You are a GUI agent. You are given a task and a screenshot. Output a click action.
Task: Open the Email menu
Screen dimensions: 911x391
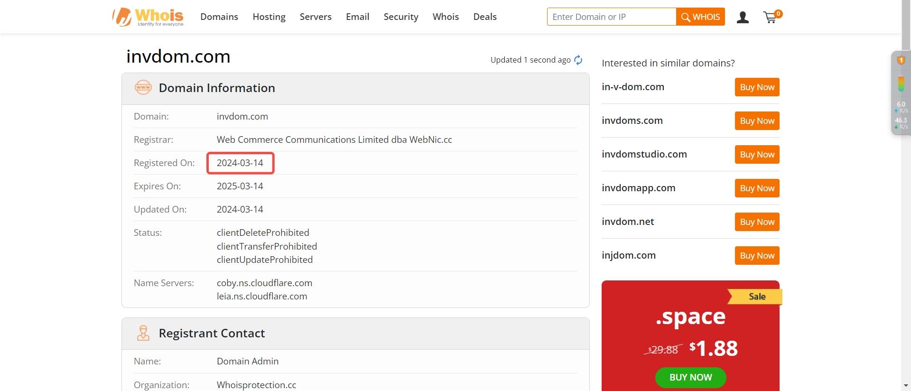357,17
